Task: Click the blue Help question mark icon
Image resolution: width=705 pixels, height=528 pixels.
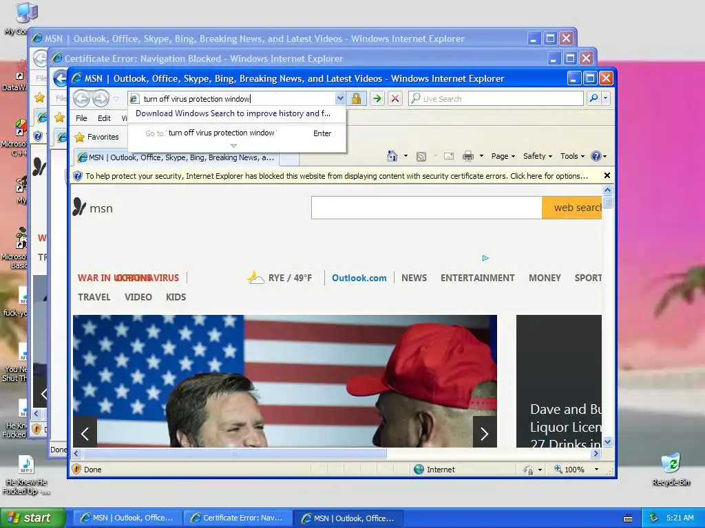Action: (x=596, y=156)
